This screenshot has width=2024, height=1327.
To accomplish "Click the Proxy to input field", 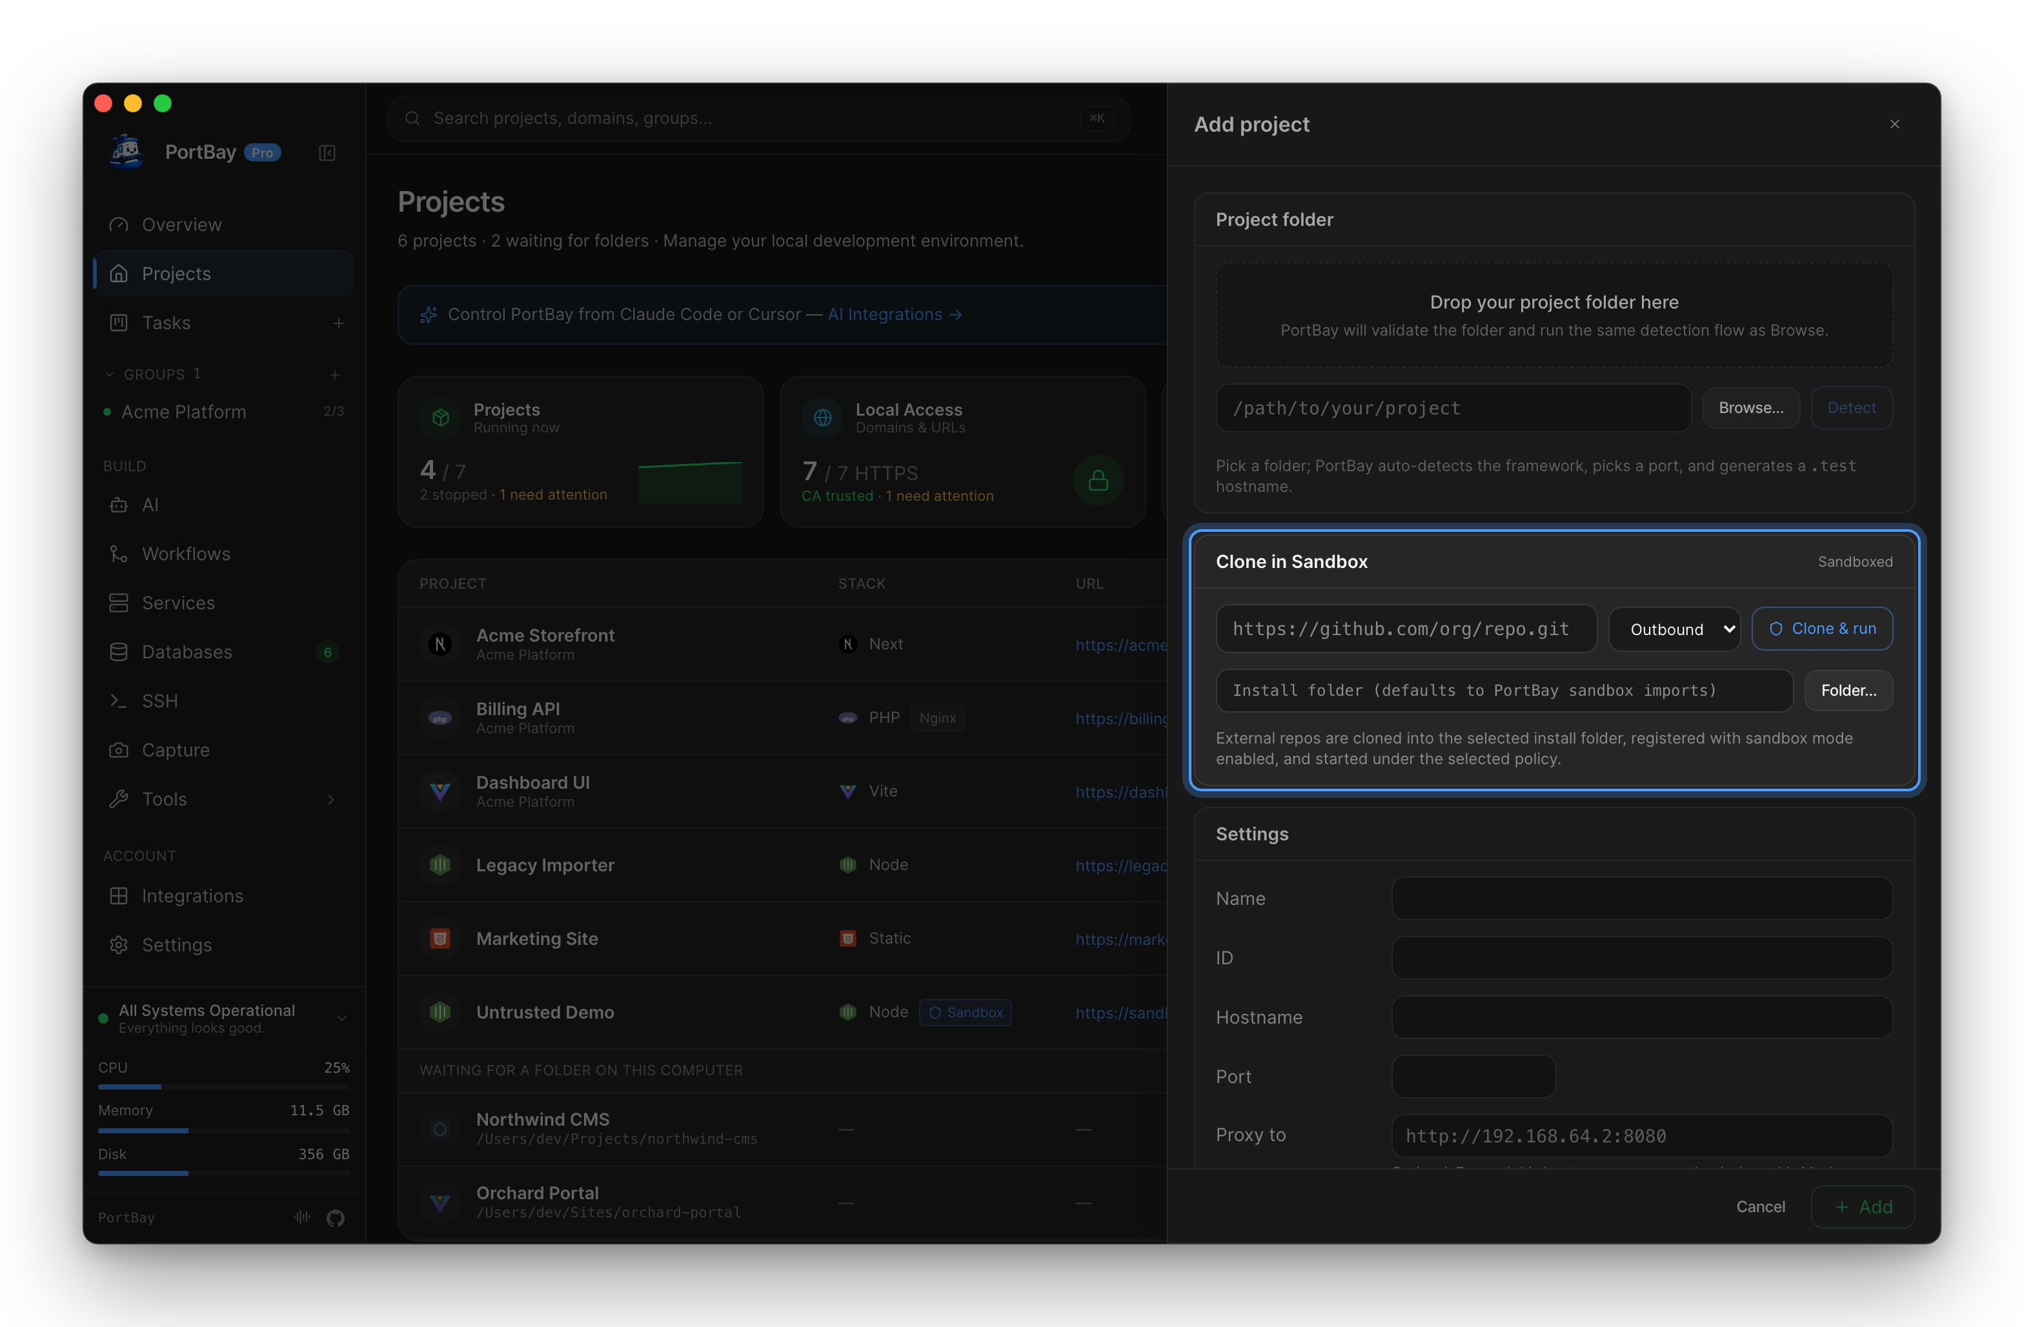I will [x=1641, y=1135].
